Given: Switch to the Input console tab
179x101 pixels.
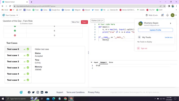Looking at the screenshot, I should click(96, 62).
